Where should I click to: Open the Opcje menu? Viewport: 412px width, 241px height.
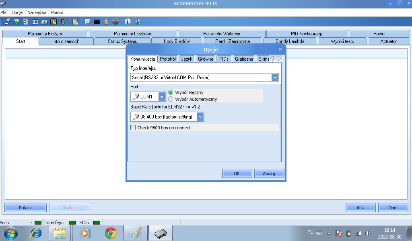[17, 12]
